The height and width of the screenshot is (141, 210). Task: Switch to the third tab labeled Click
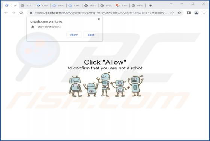[43, 6]
